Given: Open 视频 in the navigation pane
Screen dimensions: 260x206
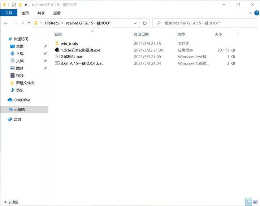Looking at the screenshot, I should [20, 75].
